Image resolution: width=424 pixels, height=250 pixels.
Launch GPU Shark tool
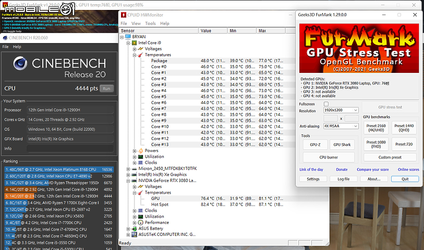click(342, 145)
